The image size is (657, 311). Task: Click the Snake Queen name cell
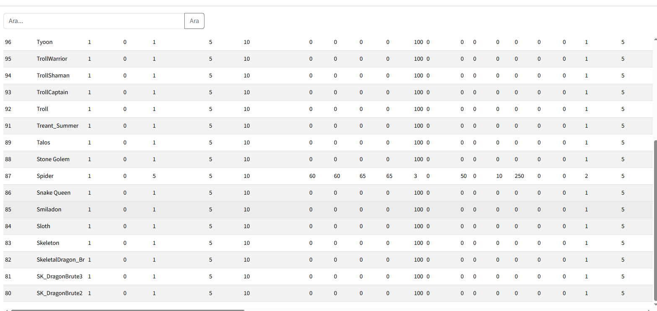pyautogui.click(x=54, y=193)
